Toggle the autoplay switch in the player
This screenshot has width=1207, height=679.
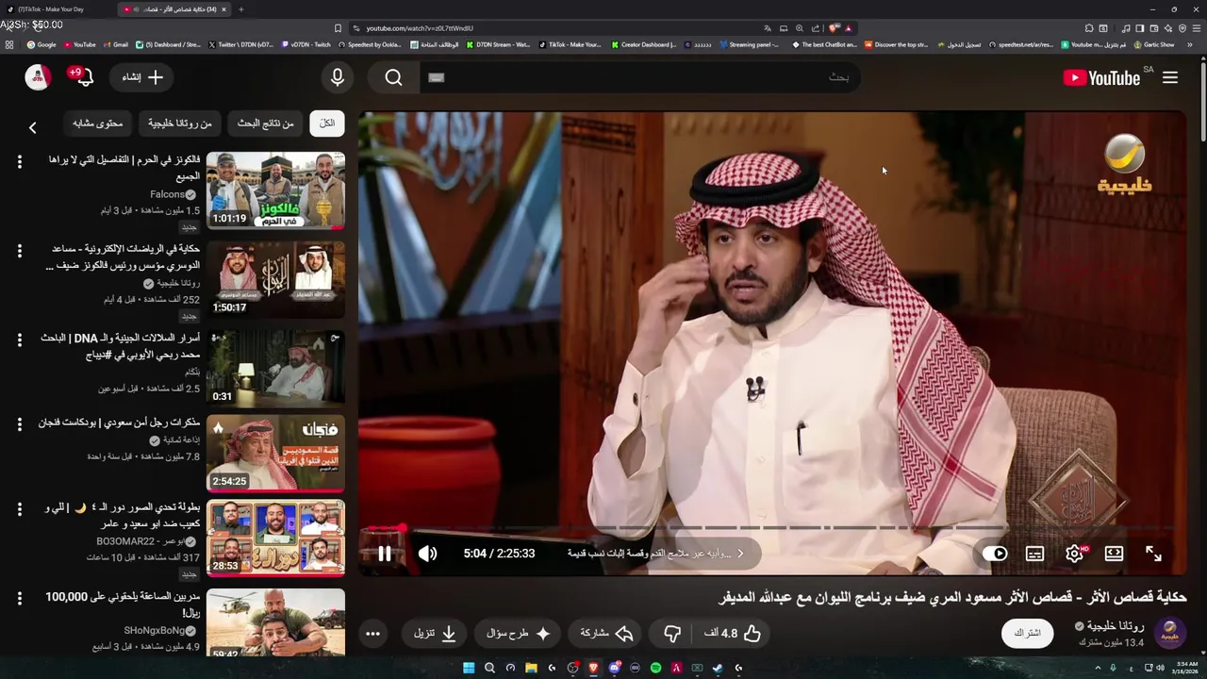click(x=995, y=554)
